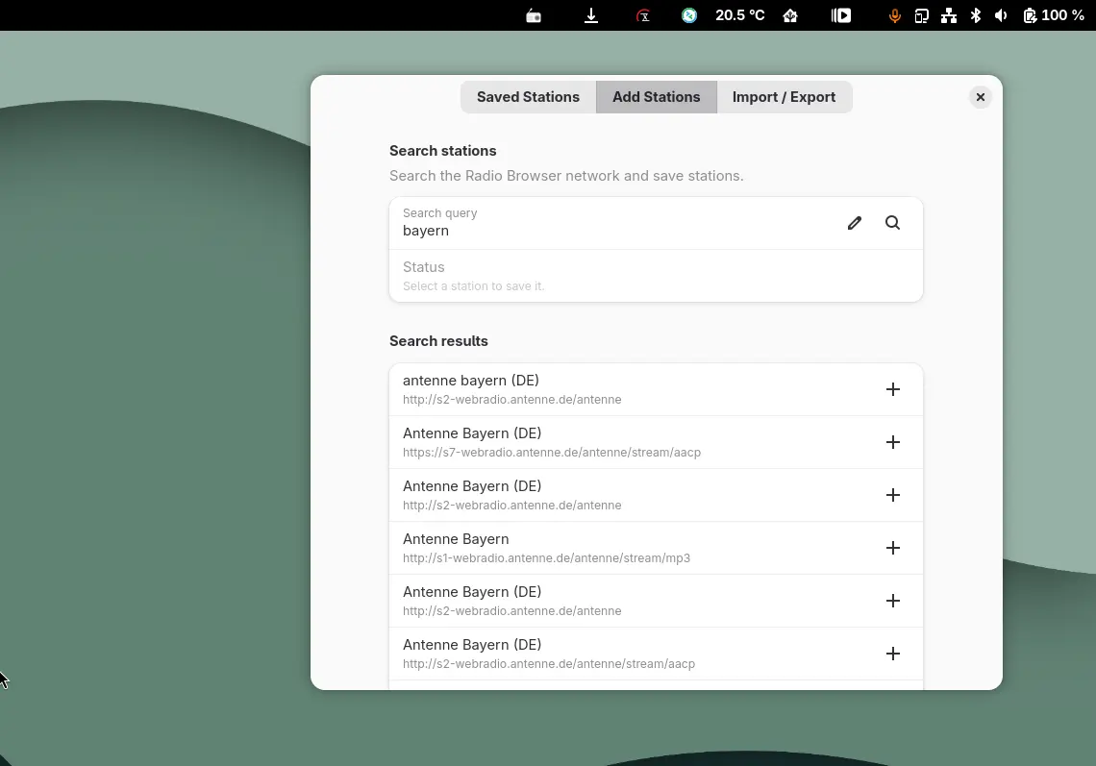Open the battery 100 % indicator
This screenshot has width=1096, height=766.
point(1054,15)
